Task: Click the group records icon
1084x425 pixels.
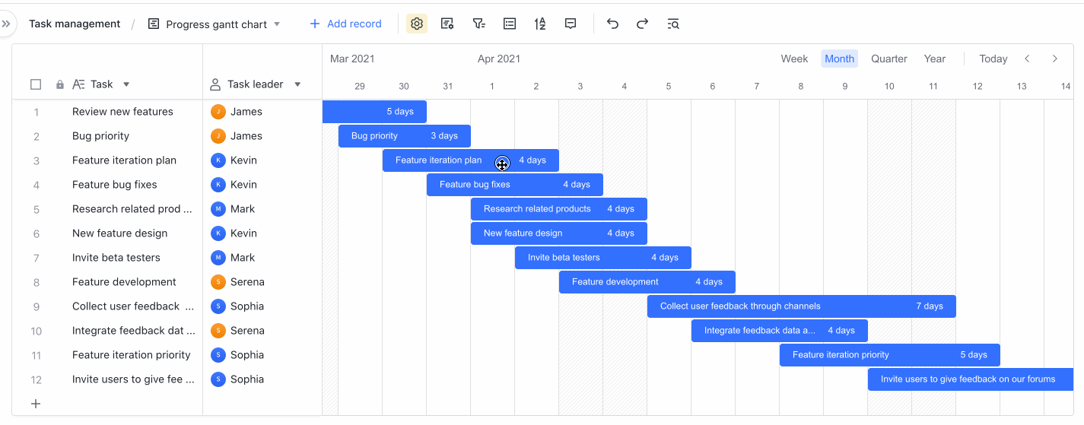Action: 510,24
